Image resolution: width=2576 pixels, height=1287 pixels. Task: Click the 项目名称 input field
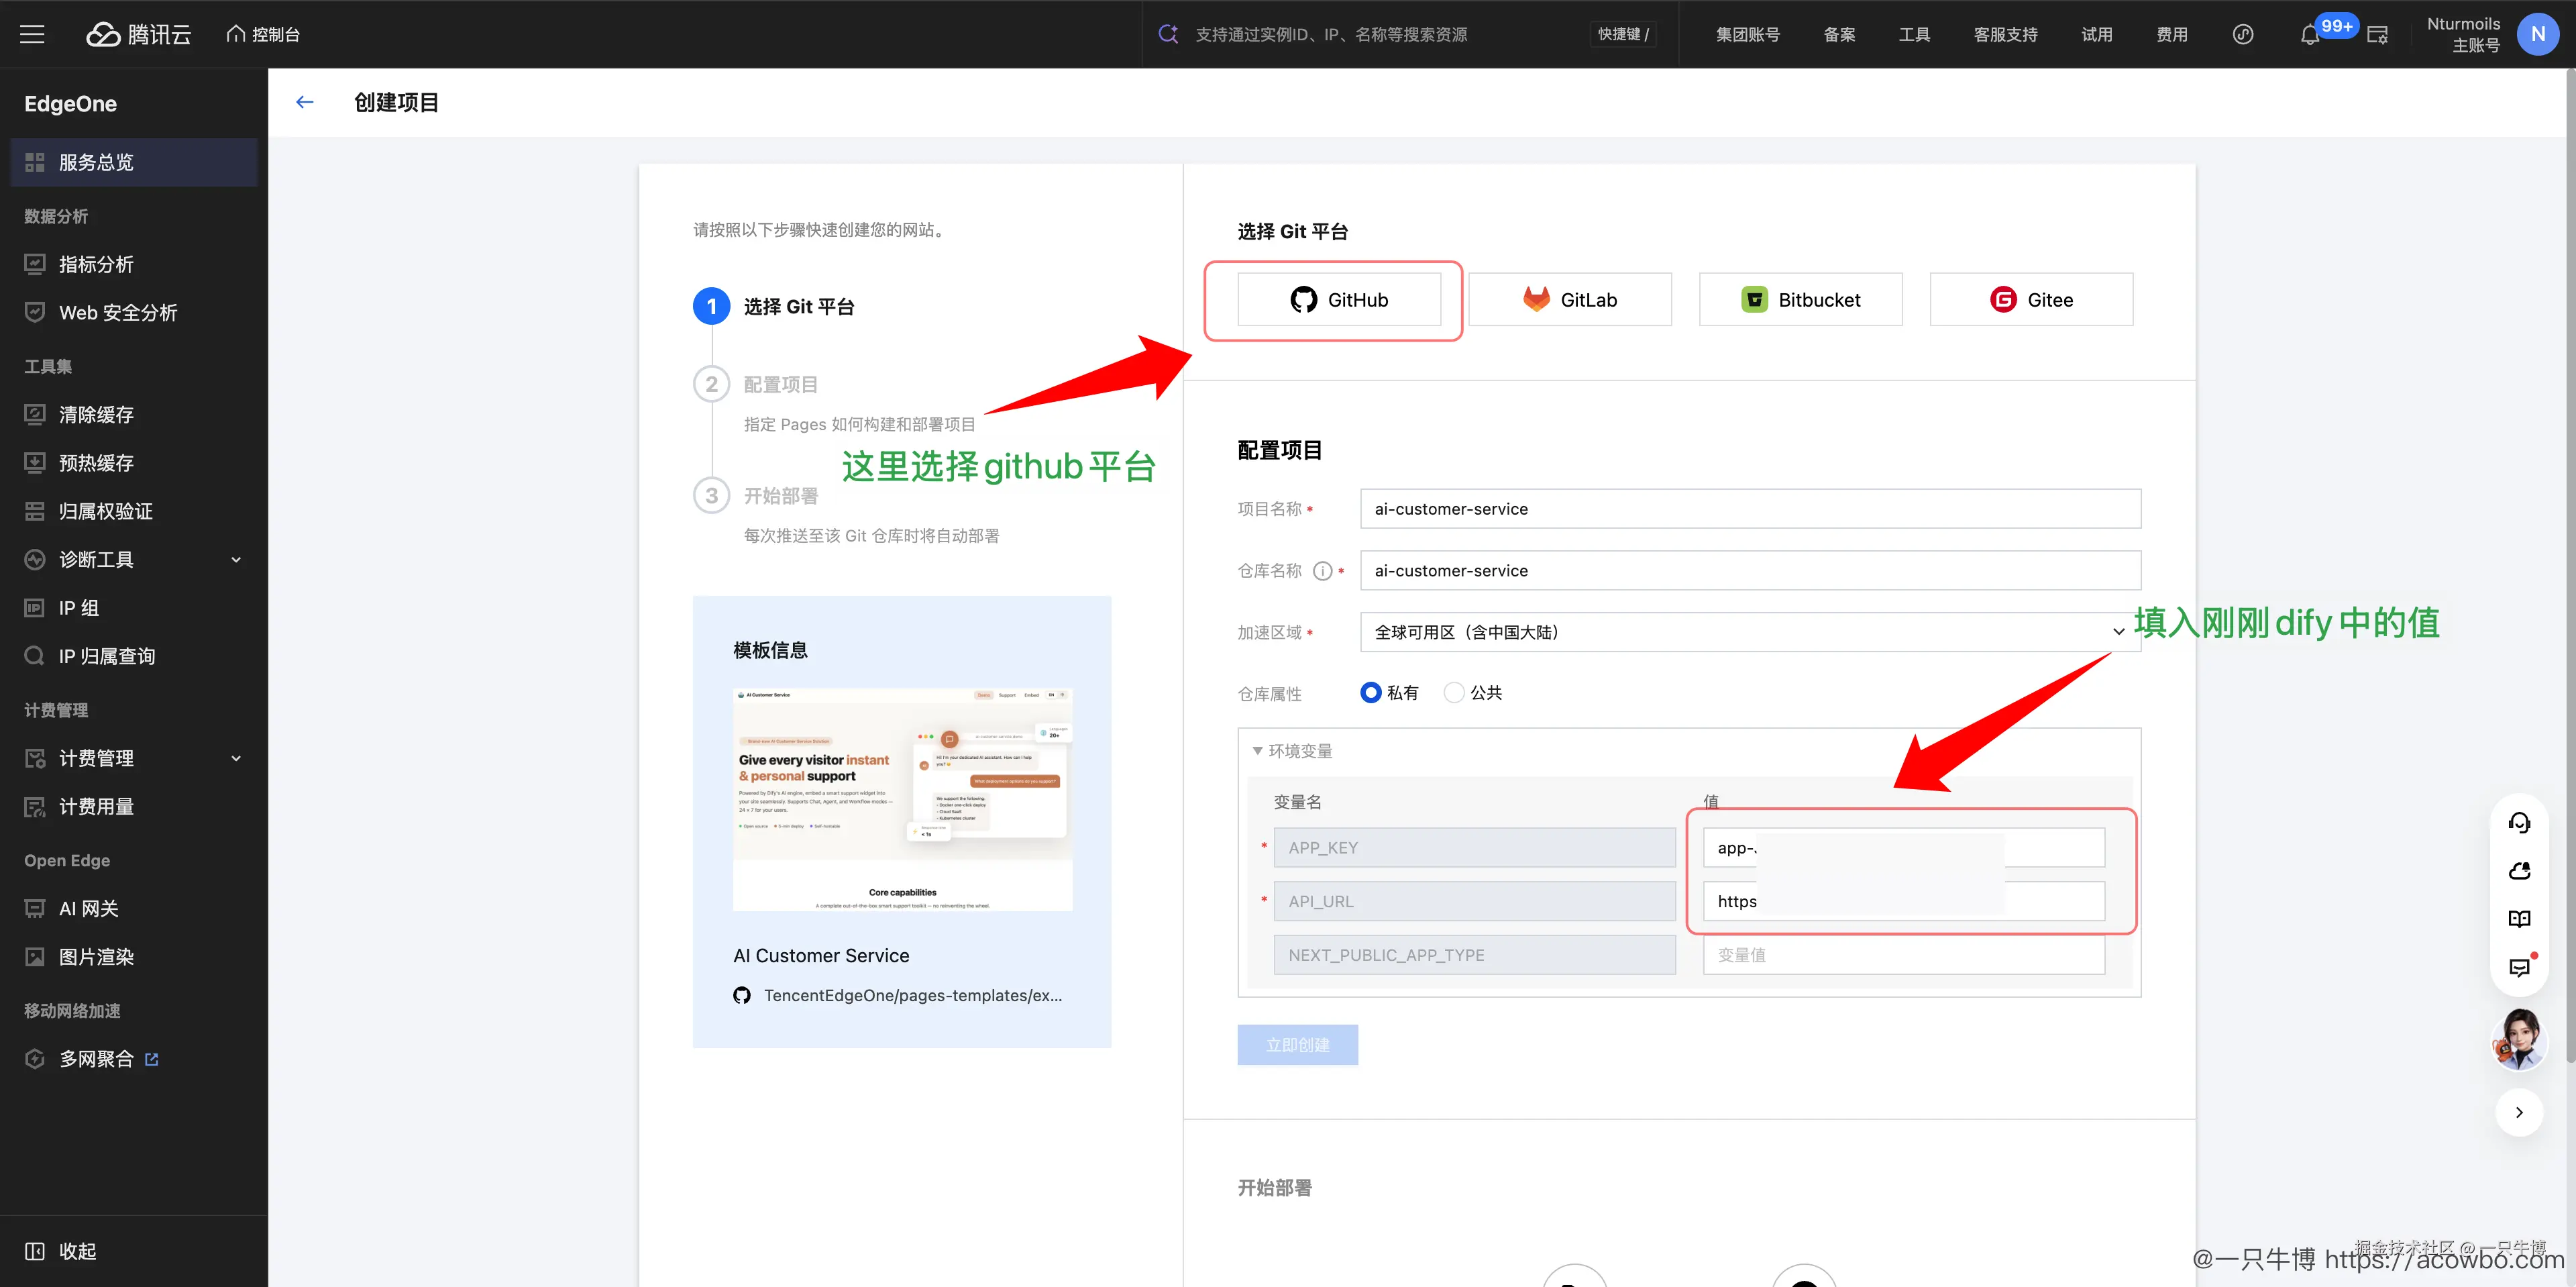pyautogui.click(x=1750, y=509)
